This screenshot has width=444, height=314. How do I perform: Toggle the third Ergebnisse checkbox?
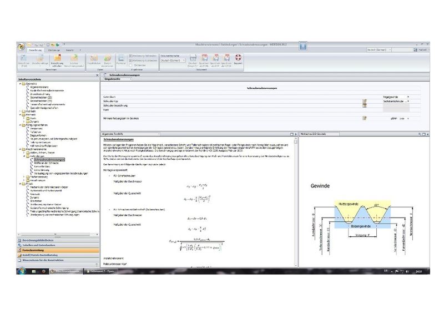pos(130,65)
